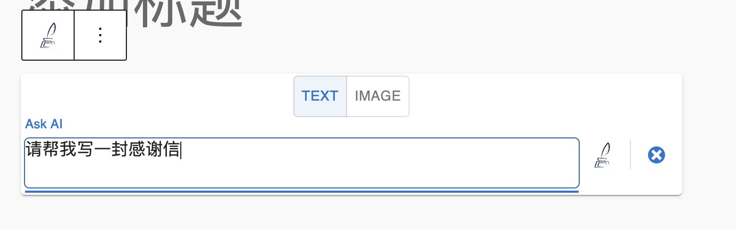Place cursor after 感谢信 in the prompt
The image size is (736, 230).
point(181,150)
